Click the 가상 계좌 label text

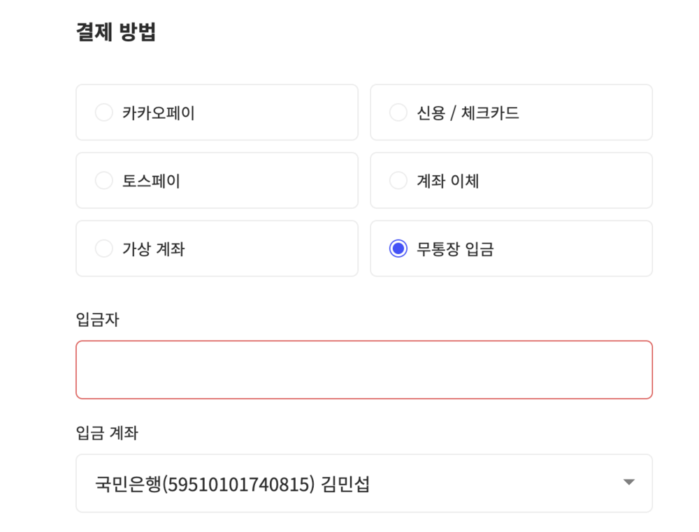pos(153,249)
